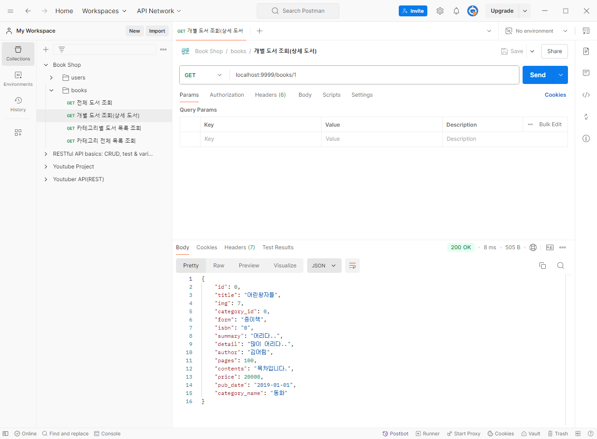597x439 pixels.
Task: Select 전체 도서 조회 request
Action: click(x=94, y=103)
